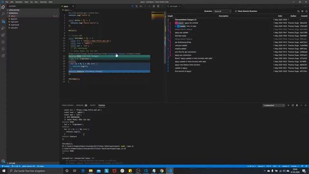Select the Git Graph editor tab
The image size is (309, 174).
[x=174, y=6]
